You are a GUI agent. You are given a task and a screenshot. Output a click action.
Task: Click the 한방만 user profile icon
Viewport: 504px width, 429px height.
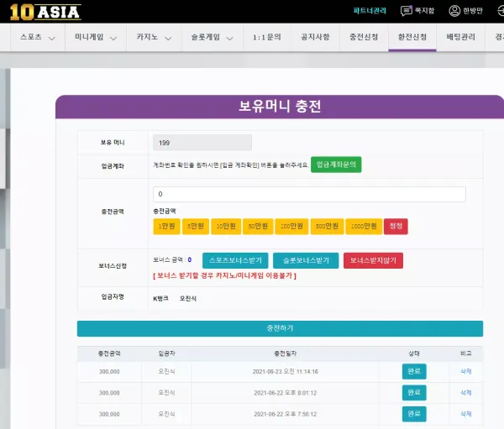point(454,11)
